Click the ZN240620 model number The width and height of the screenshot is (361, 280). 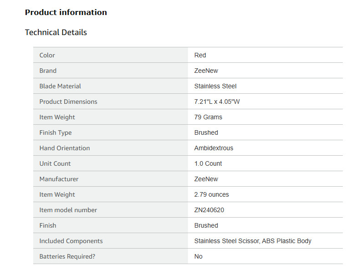(209, 210)
